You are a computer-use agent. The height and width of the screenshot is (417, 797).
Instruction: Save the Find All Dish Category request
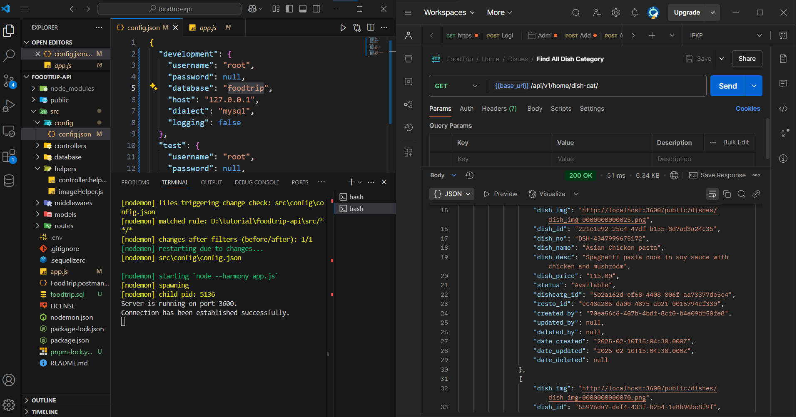[x=698, y=59]
